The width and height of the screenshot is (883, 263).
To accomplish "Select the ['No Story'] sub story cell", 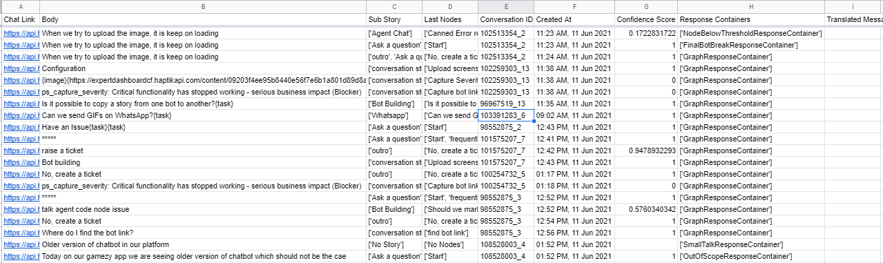I will click(394, 244).
